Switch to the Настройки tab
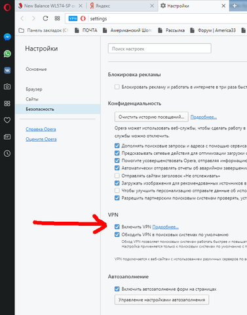Viewport: 247px width, 315px height. point(193,6)
